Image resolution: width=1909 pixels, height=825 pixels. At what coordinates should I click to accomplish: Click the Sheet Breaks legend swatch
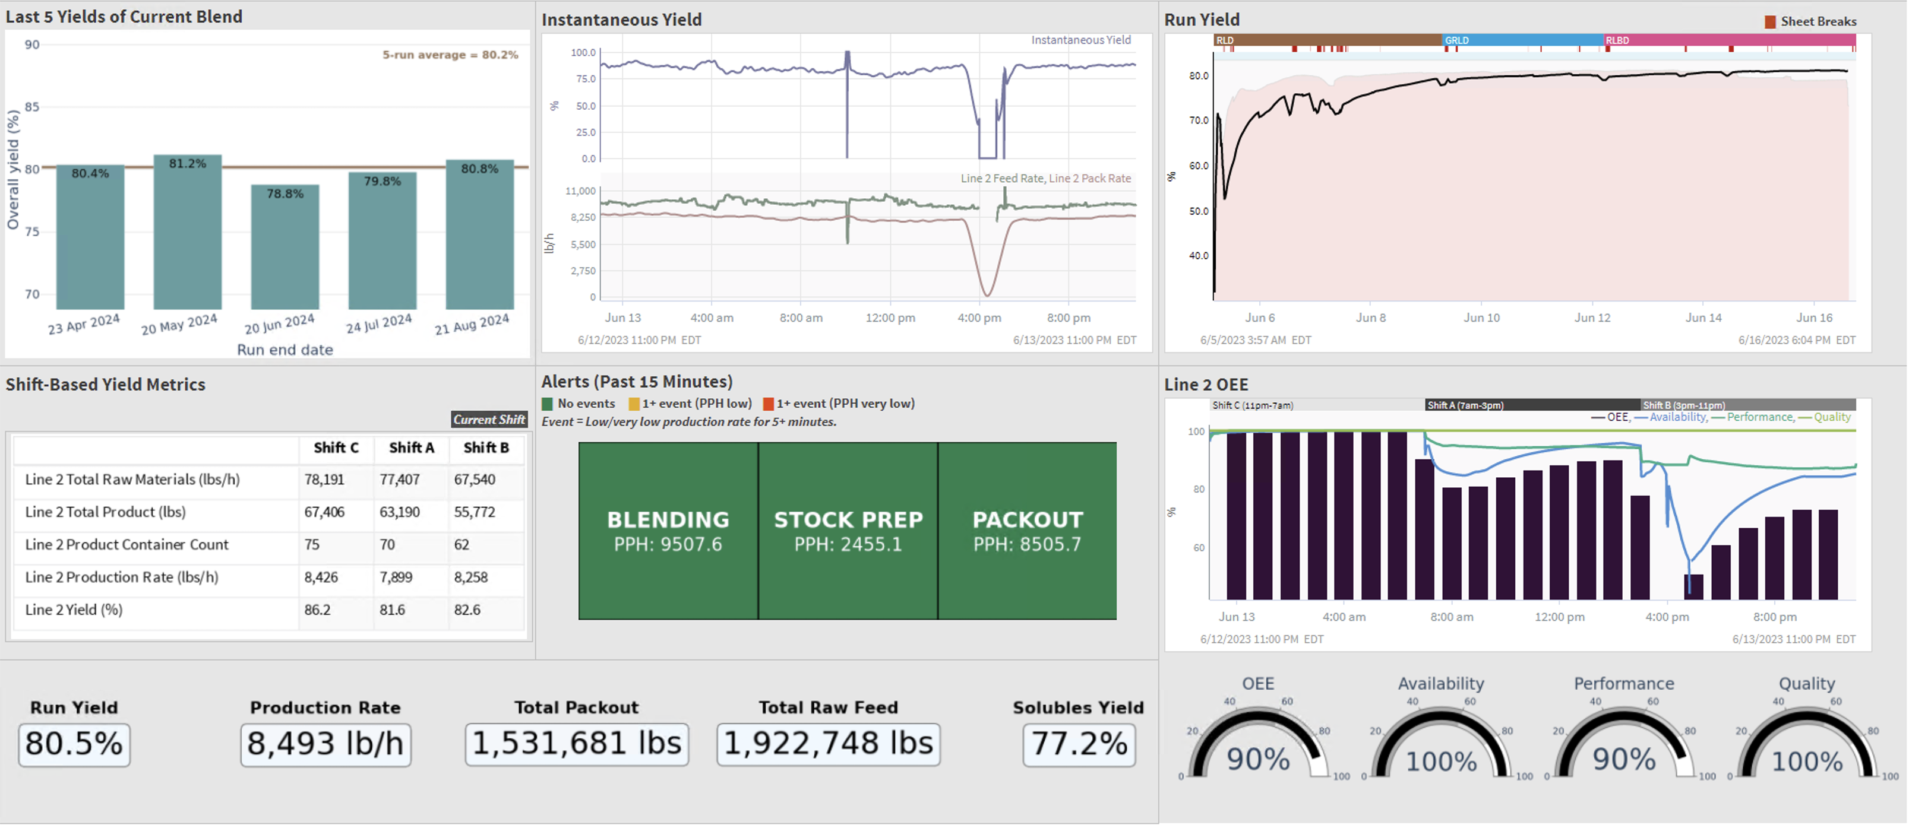coord(1769,21)
